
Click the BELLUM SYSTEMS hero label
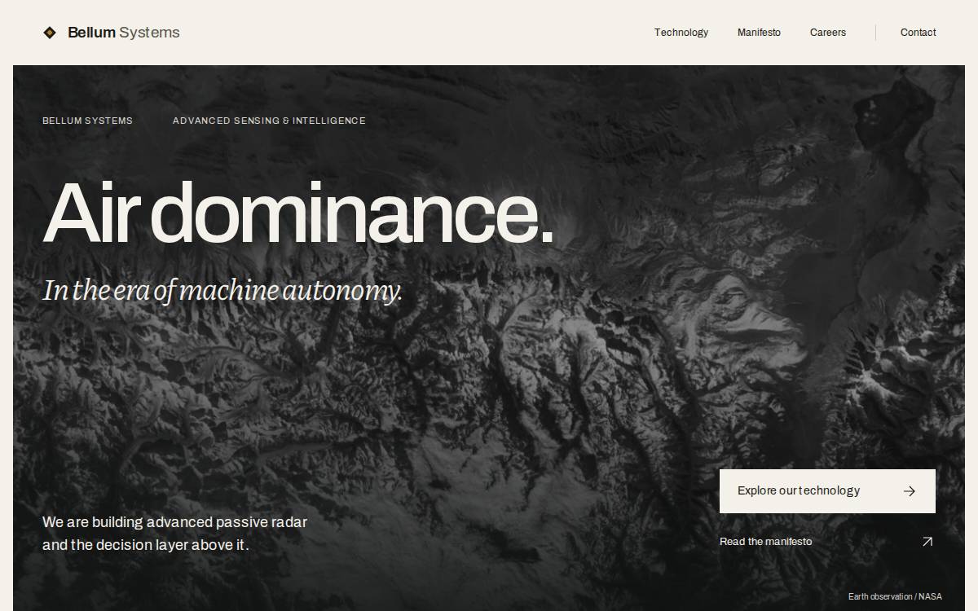tap(87, 121)
